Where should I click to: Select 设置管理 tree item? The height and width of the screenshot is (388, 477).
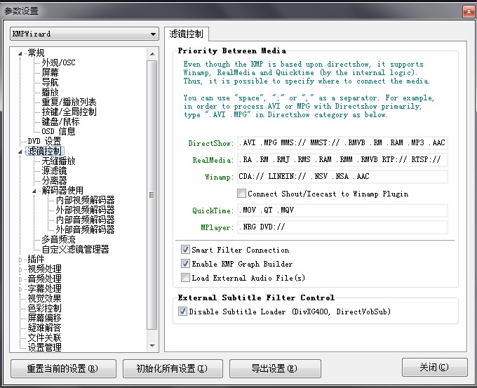44,347
